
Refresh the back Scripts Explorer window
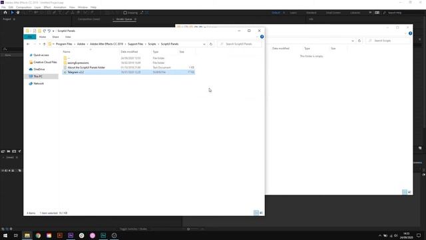[359, 41]
